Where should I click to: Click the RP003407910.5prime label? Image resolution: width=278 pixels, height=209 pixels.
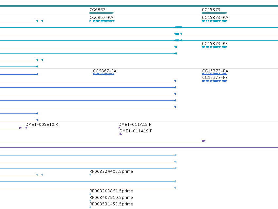(111, 198)
